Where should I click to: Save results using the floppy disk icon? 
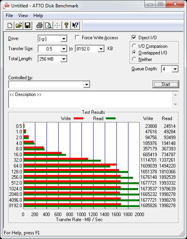(28, 25)
